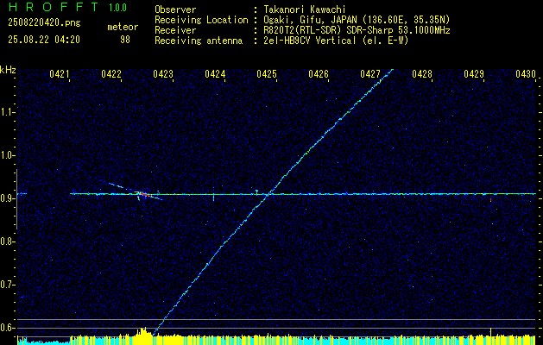Click the Observer label
Viewport: 543px width, 345px height.
[x=175, y=9]
